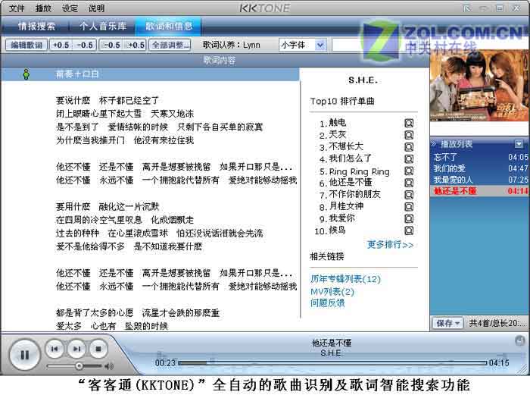Select highlighted 他还是不懂 playlist row

tap(480, 191)
